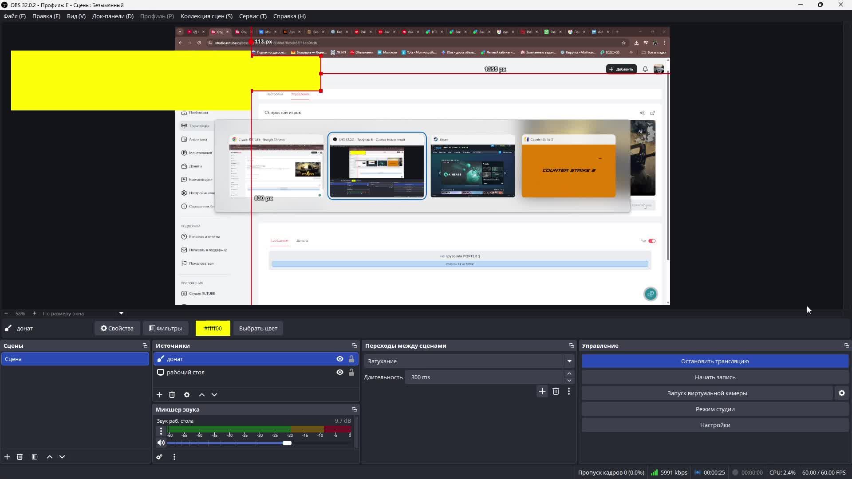Add a new source with plus icon
This screenshot has height=479, width=852.
pyautogui.click(x=159, y=395)
